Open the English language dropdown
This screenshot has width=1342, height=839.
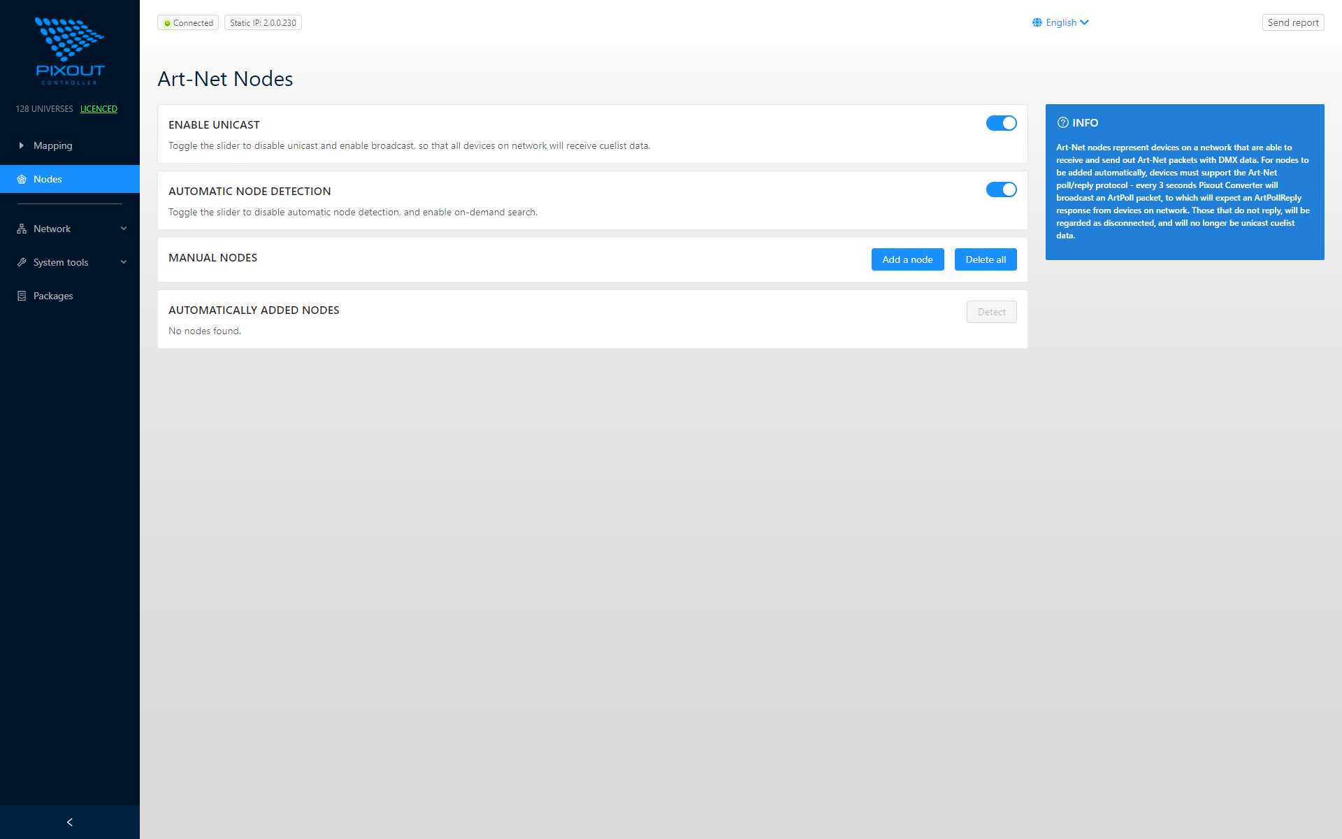pyautogui.click(x=1061, y=22)
